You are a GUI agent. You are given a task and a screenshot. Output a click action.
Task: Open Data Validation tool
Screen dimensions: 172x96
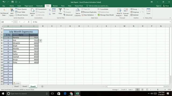(88, 15)
